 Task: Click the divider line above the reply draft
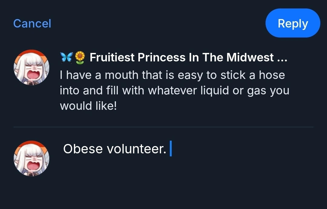coord(163,127)
